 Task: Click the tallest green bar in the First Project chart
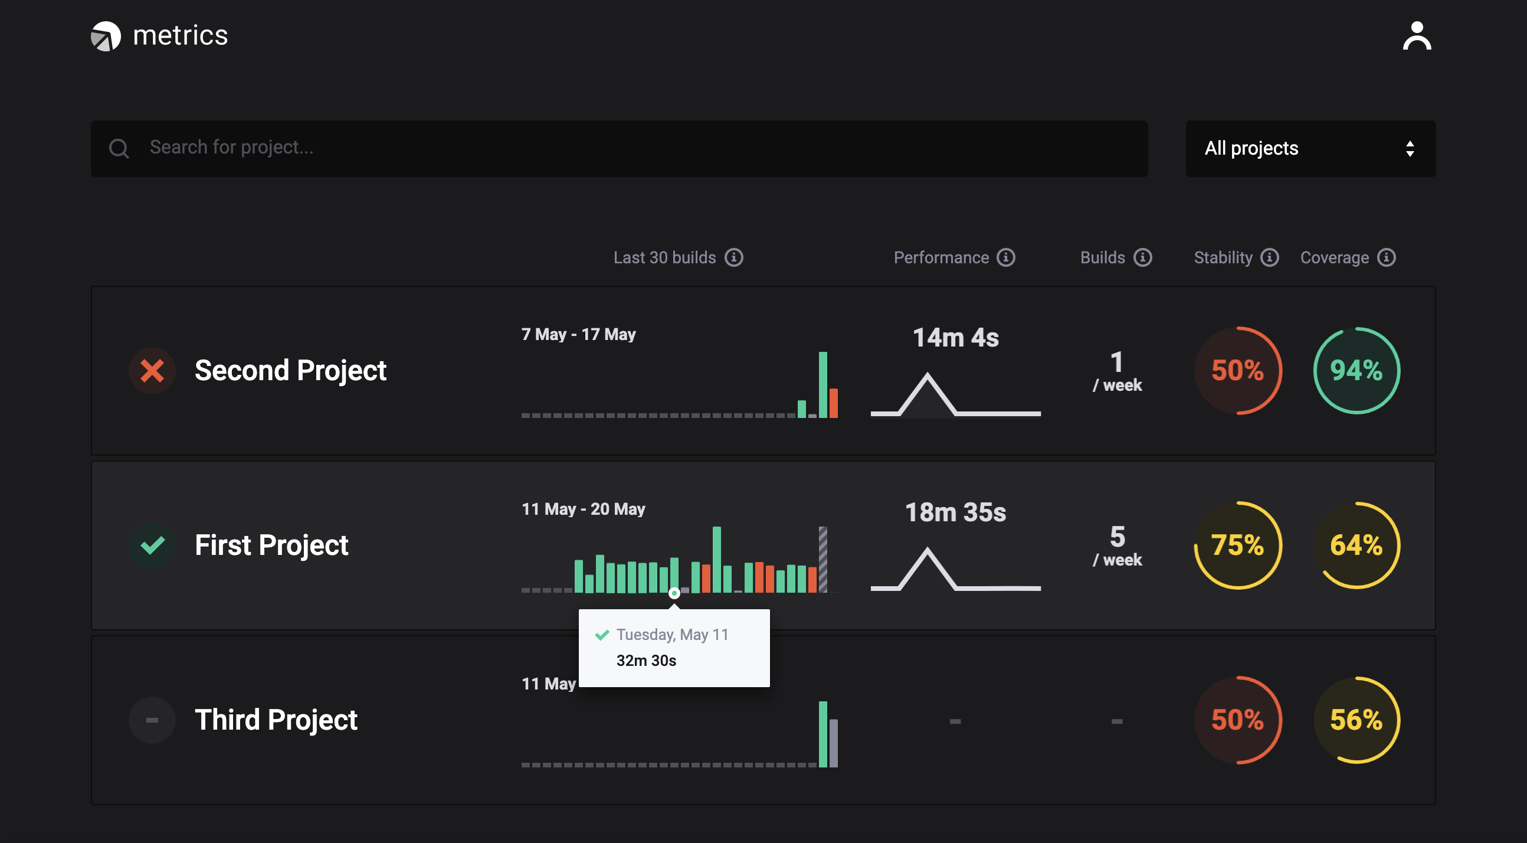[717, 560]
